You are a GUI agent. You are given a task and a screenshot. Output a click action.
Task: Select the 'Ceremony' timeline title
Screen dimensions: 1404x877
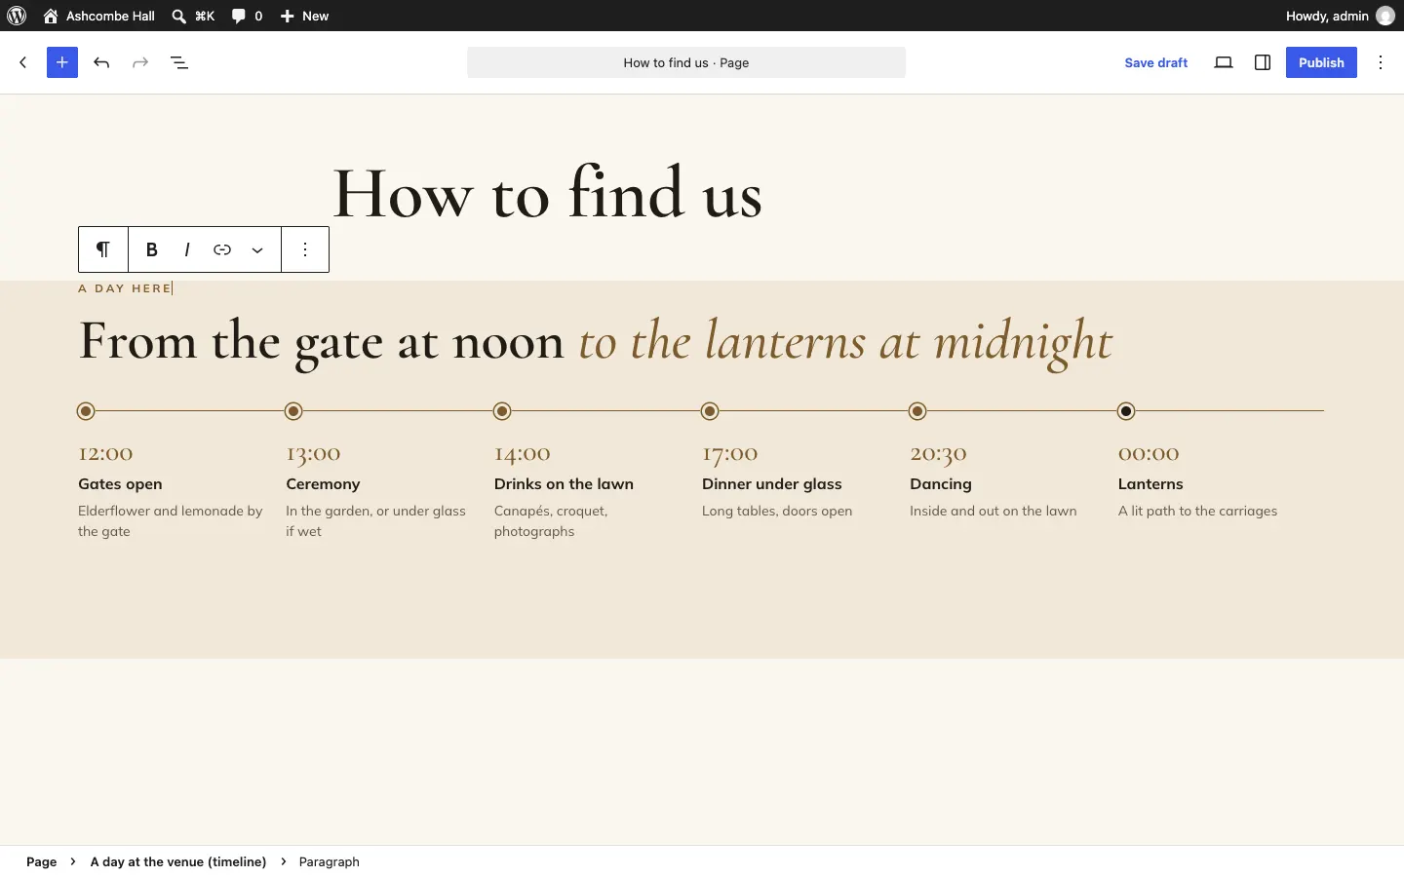(x=323, y=484)
